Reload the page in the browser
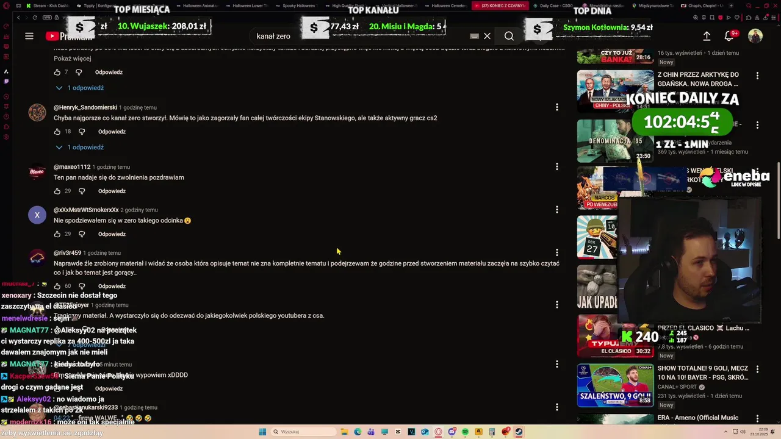This screenshot has height=439, width=781. (x=35, y=18)
